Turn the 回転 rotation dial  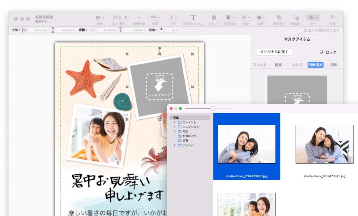(161, 30)
